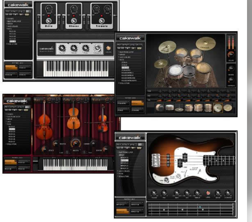
Task: Click the hi-hat pad icon in drum row
Action: (x=179, y=108)
